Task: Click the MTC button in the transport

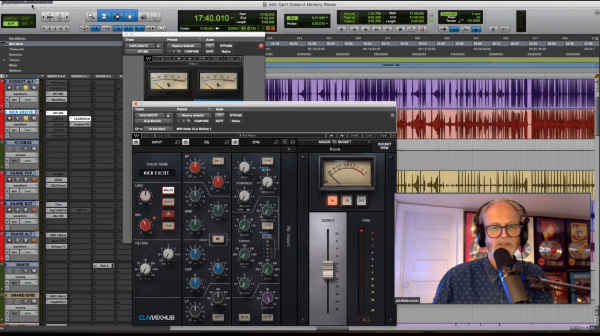Action: pos(504,29)
